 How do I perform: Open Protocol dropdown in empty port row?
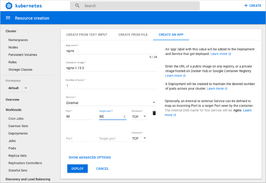[x=140, y=138]
